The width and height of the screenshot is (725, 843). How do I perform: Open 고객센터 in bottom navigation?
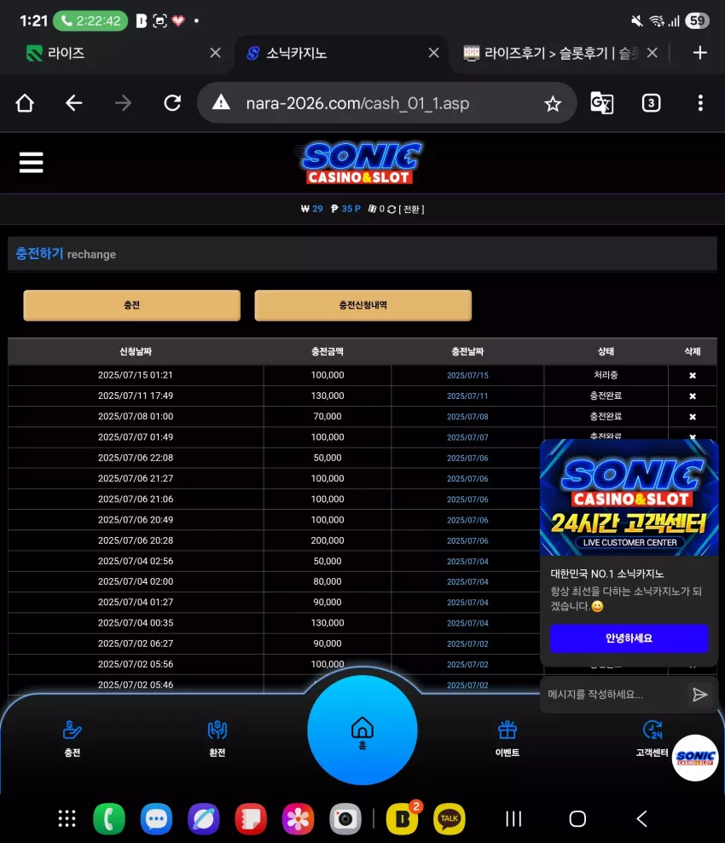point(652,739)
